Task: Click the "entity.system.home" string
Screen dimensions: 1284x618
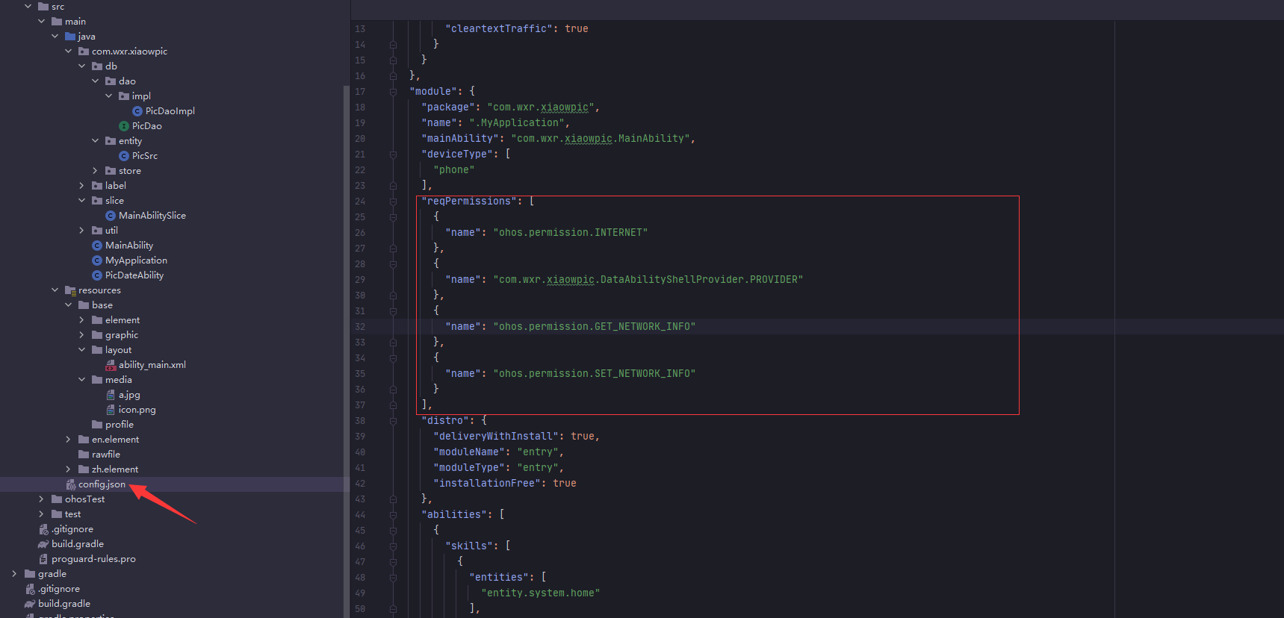Action: click(541, 593)
